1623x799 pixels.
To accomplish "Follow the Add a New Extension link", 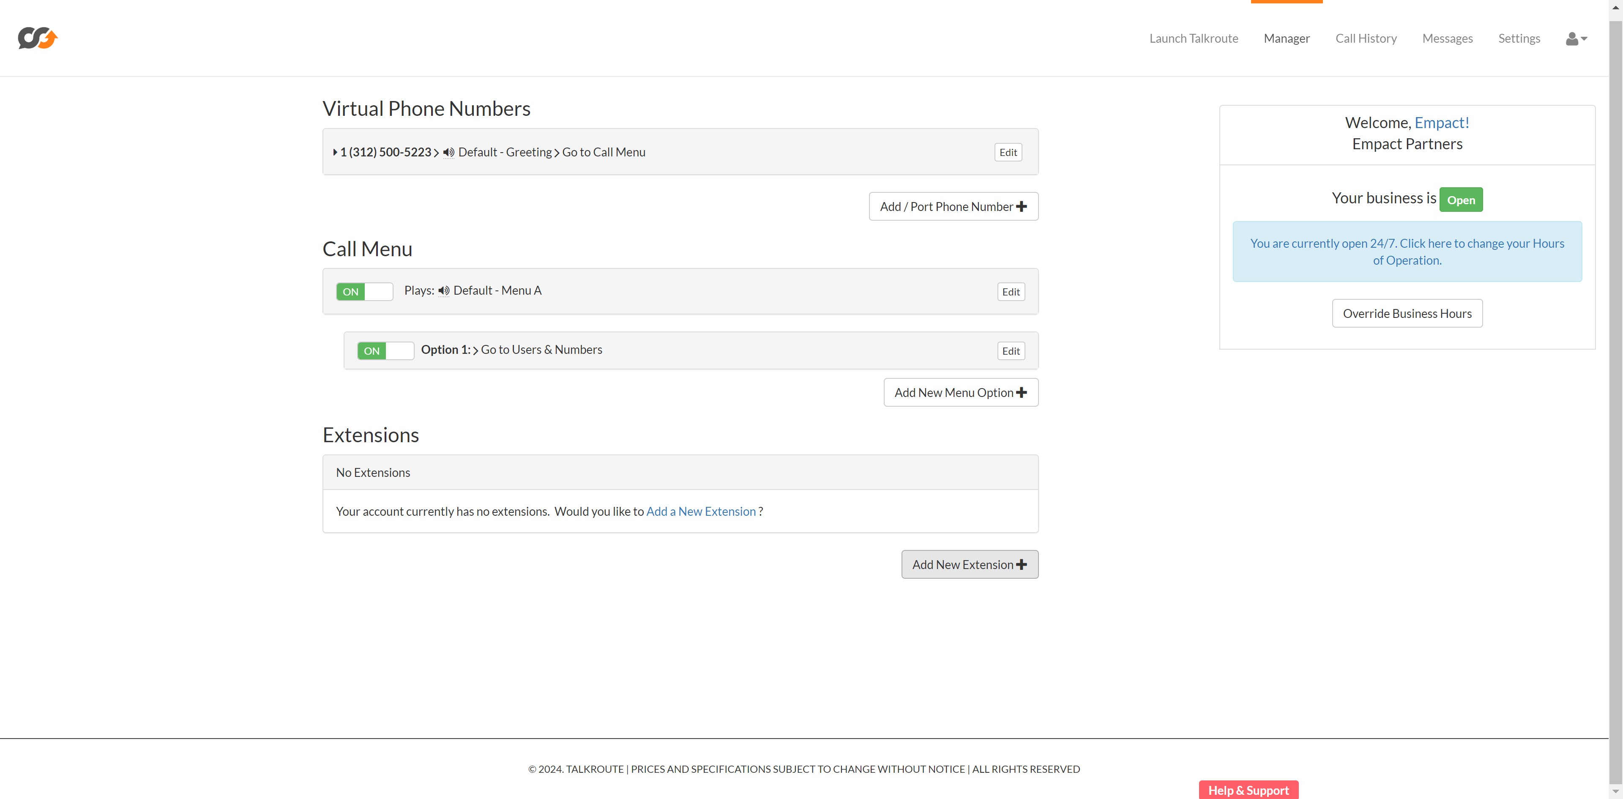I will pyautogui.click(x=701, y=512).
